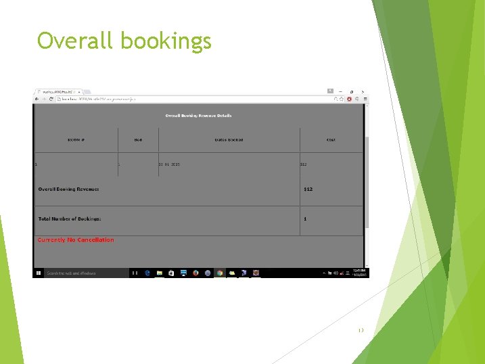The height and width of the screenshot is (364, 485).
Task: Click the Cost column header
Action: click(x=331, y=140)
